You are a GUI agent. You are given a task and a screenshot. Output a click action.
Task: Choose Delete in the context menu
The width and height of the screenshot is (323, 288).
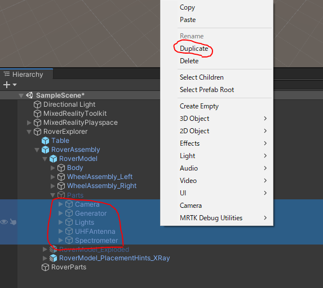(216, 61)
